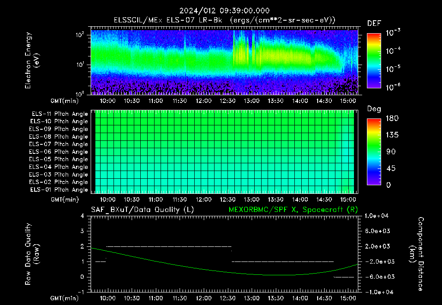Click the 15:00 tick label under the bottom plot
This screenshot has height=305, width=442.
[348, 298]
